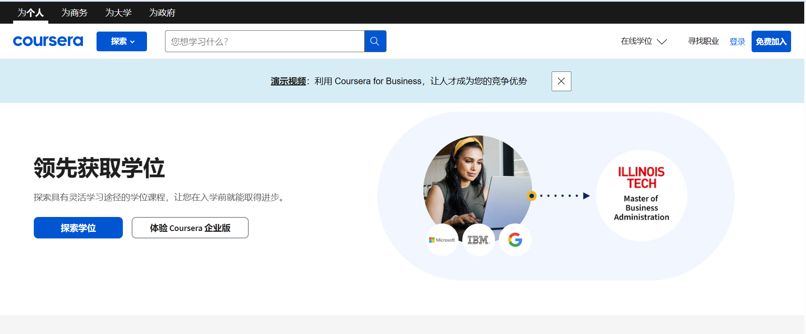Click the Google logo badge
The height and width of the screenshot is (334, 806).
click(515, 240)
